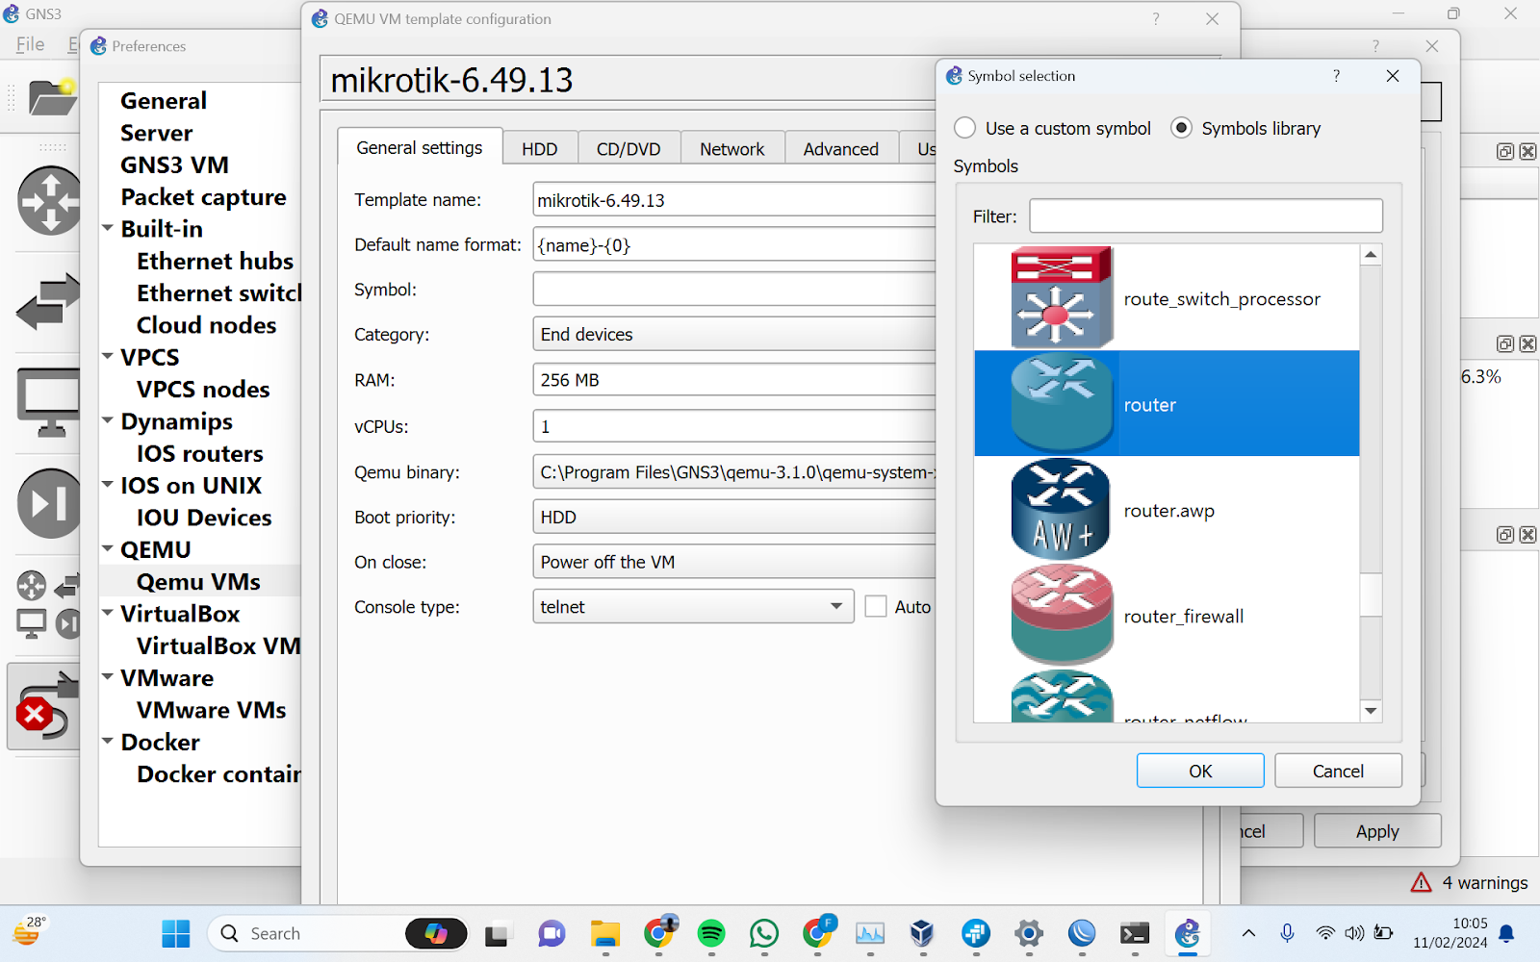Viewport: 1540px width, 962px height.
Task: Open the On close dropdown
Action: (x=734, y=562)
